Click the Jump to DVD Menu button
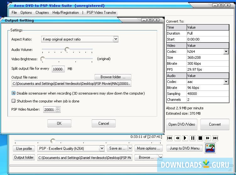This screenshot has width=236, height=175. tap(184, 148)
